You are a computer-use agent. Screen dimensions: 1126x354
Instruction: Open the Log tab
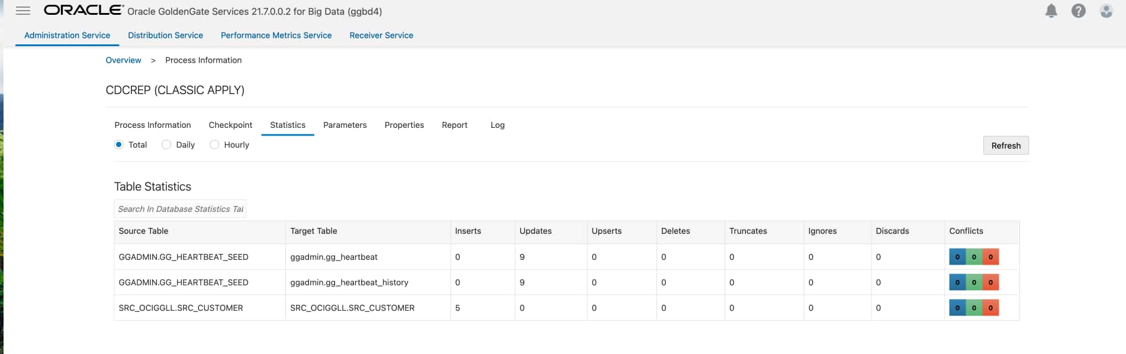tap(497, 125)
